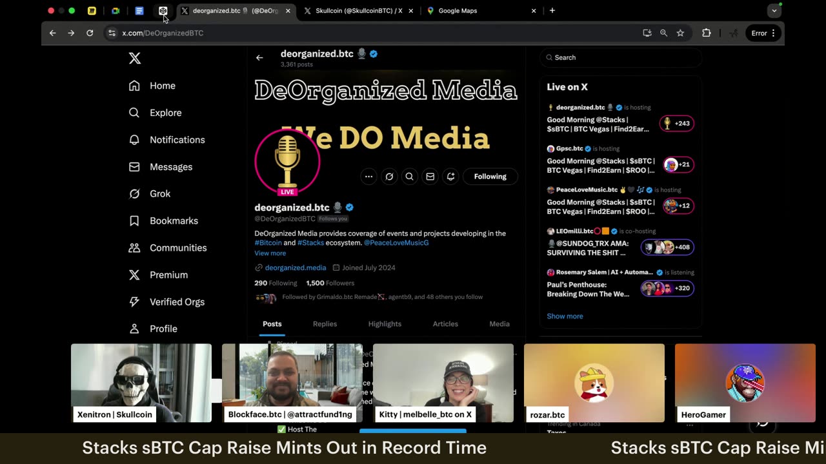Click the envelope message icon on profile
The image size is (826, 464).
(430, 177)
